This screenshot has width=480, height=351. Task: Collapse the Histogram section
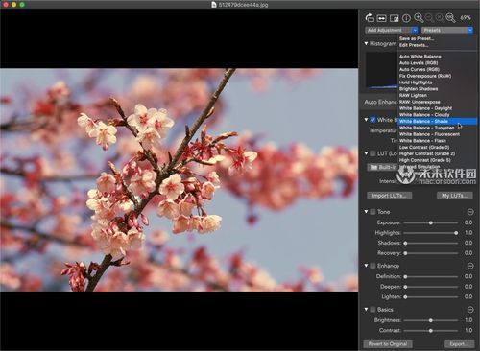[366, 43]
